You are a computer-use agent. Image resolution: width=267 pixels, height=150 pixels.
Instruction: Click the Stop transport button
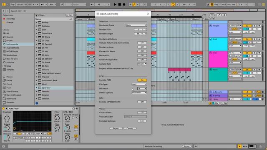coord(120,5)
